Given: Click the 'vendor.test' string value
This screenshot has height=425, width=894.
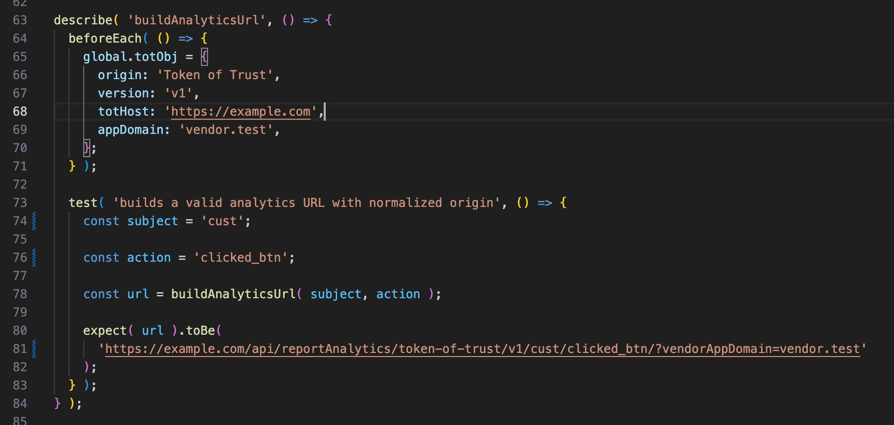Looking at the screenshot, I should (226, 130).
